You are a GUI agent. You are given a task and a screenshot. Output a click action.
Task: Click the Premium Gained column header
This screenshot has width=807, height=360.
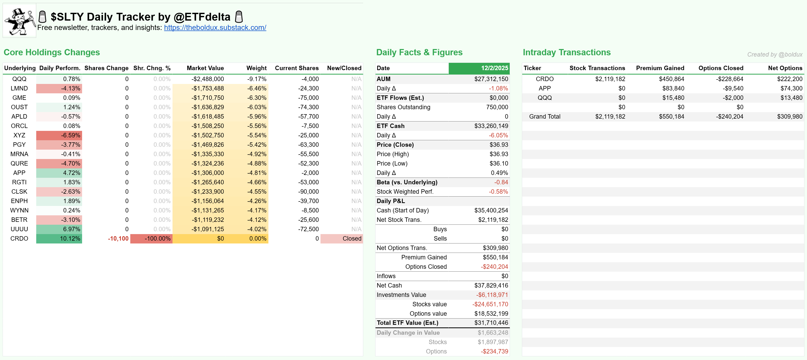point(660,68)
